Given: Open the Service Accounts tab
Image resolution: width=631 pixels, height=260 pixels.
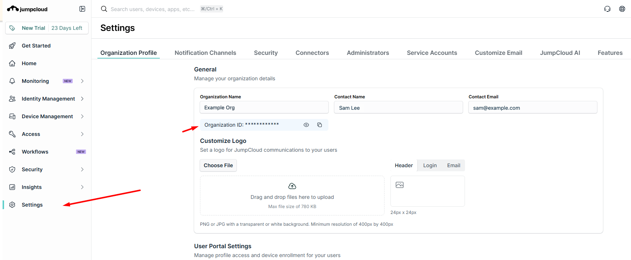Looking at the screenshot, I should coord(432,53).
